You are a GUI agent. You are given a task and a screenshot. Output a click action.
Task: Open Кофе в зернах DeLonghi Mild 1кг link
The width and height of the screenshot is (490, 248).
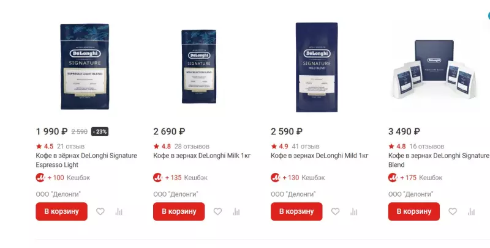[x=320, y=156]
